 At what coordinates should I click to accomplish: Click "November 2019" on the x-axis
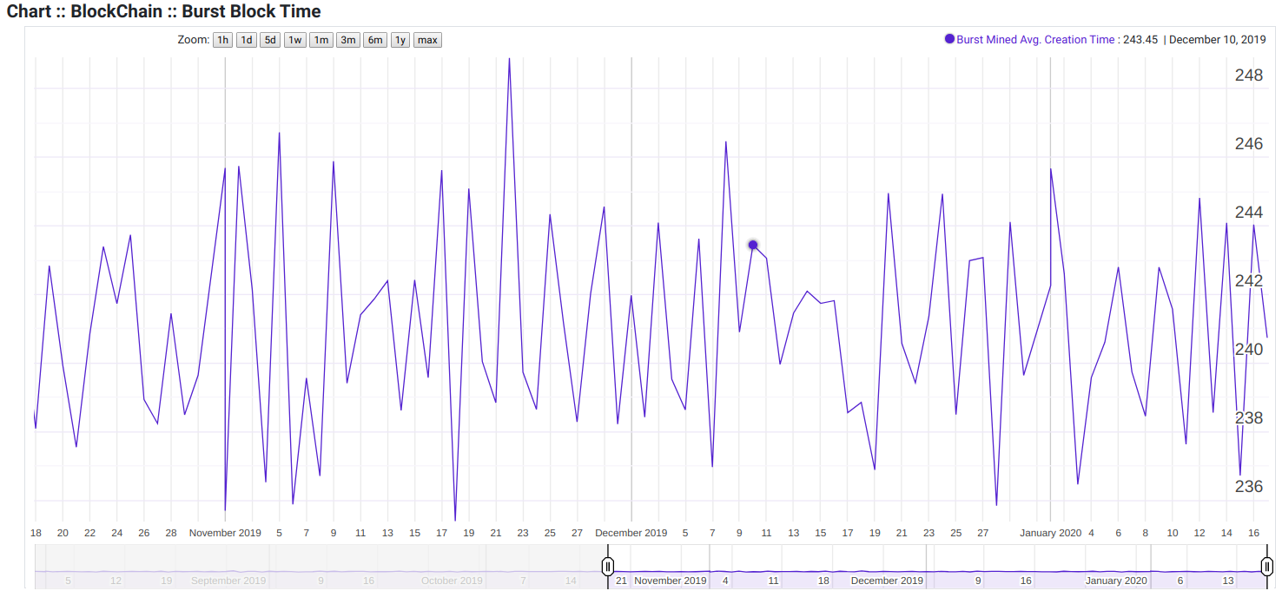coord(225,533)
